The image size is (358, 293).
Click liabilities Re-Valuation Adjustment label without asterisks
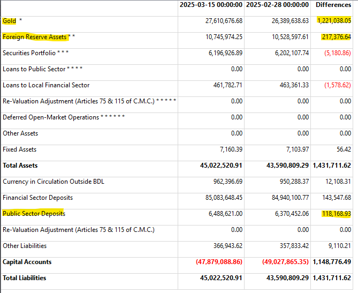tap(79, 230)
